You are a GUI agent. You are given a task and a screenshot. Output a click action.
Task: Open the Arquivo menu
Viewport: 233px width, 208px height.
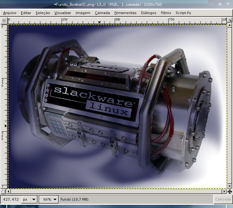pos(10,13)
